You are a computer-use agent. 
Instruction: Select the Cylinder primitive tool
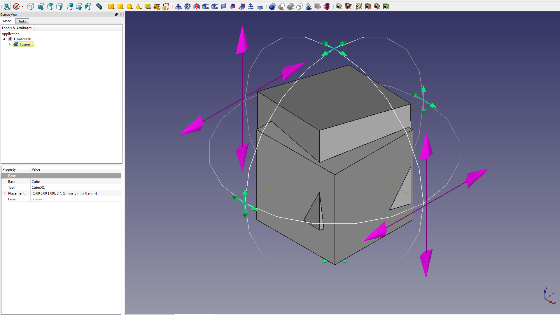[x=120, y=6]
